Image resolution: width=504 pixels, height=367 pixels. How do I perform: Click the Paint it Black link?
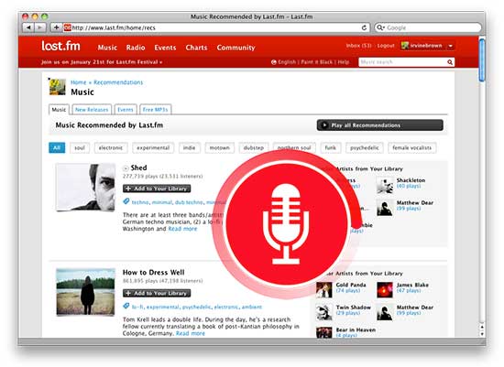[317, 62]
